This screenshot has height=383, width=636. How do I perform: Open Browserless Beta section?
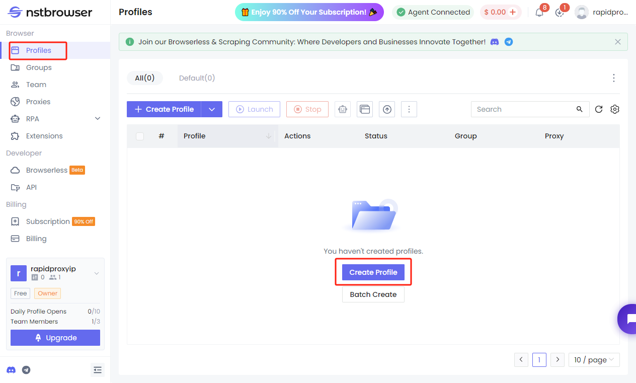(x=55, y=170)
